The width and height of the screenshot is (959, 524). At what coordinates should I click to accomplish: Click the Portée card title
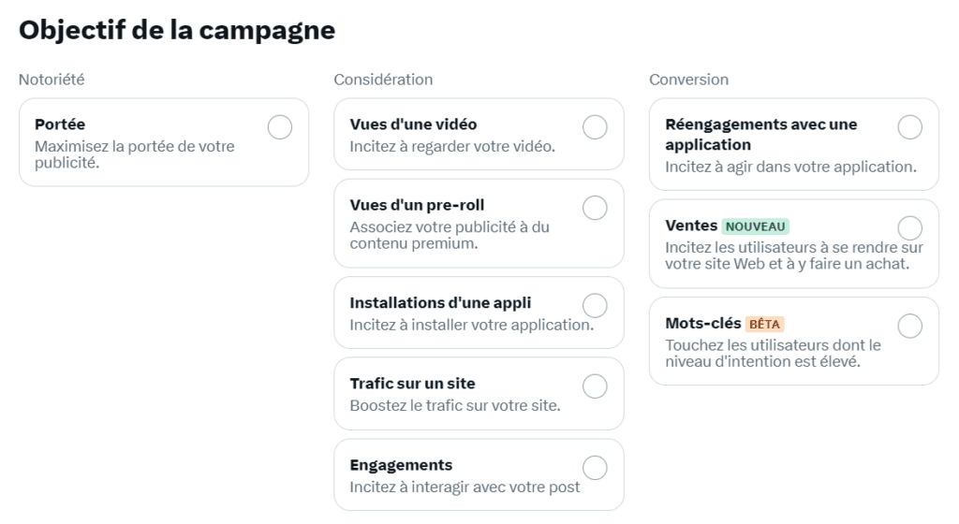[60, 124]
